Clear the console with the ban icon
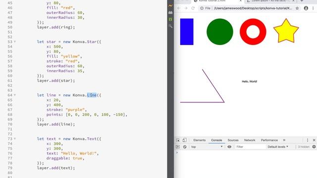Viewport: 317px width, 178px height. click(x=185, y=147)
